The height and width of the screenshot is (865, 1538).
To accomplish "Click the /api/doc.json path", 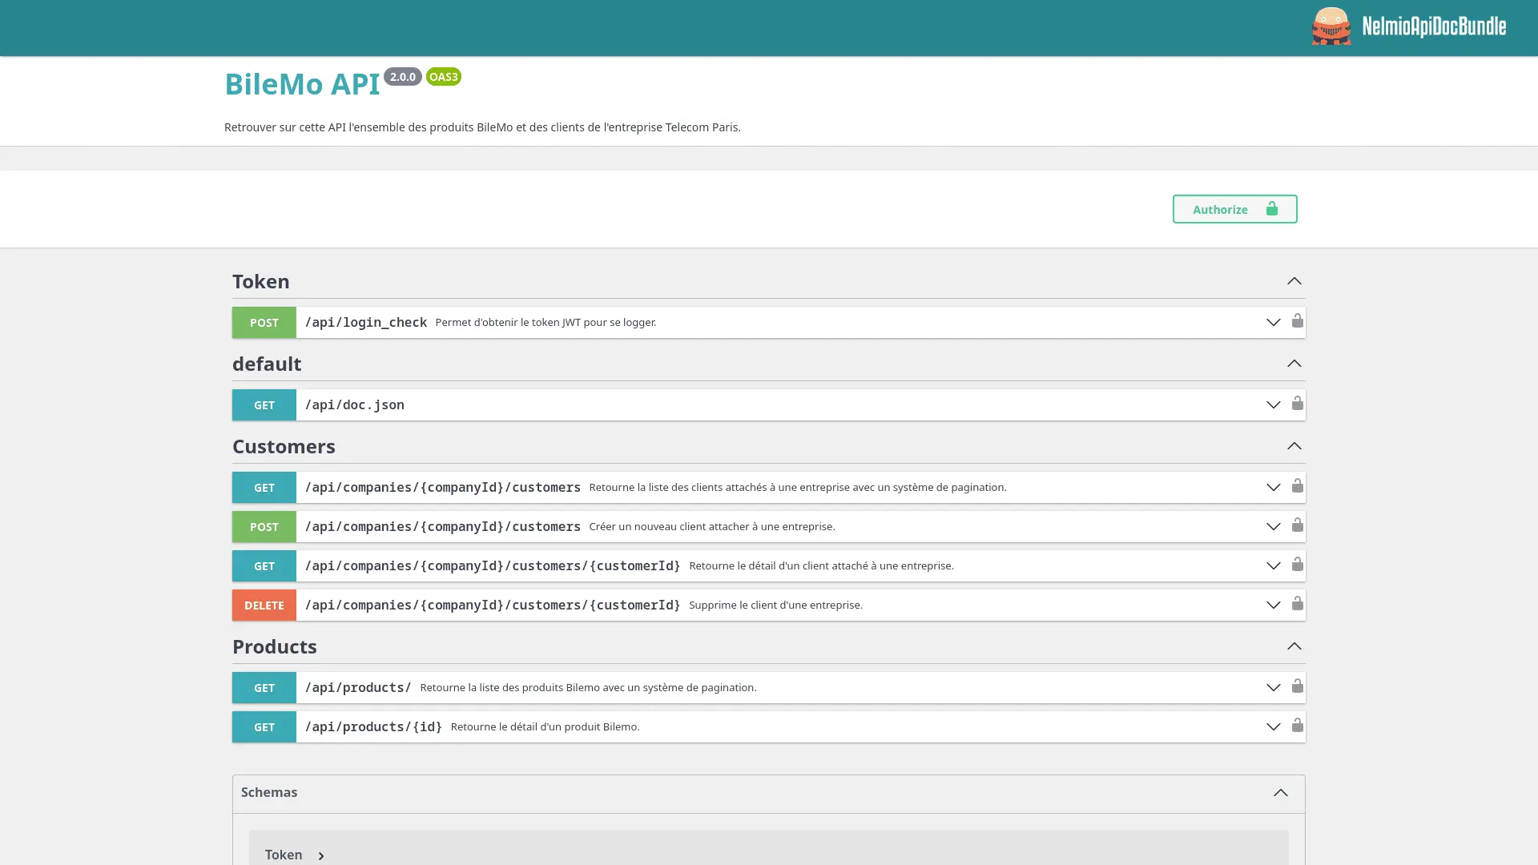I will point(355,405).
